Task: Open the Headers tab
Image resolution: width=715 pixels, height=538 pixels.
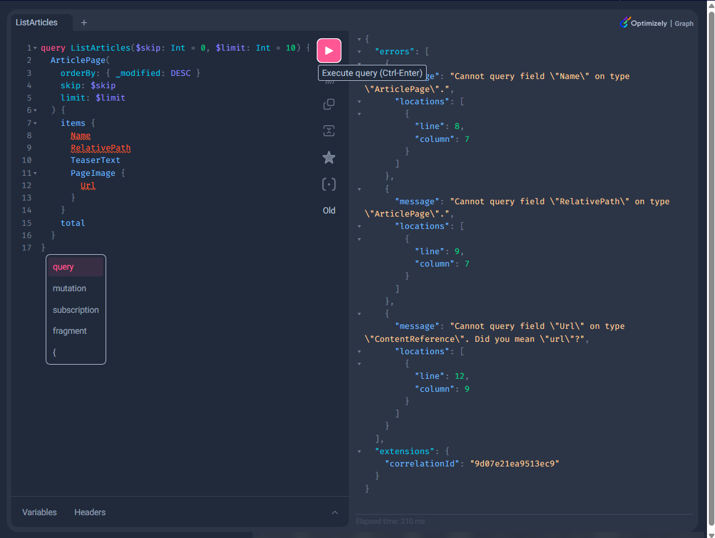Action: point(90,513)
